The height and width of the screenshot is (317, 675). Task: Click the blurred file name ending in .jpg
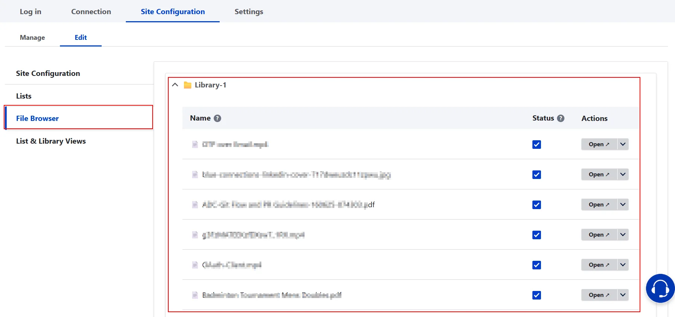(296, 174)
